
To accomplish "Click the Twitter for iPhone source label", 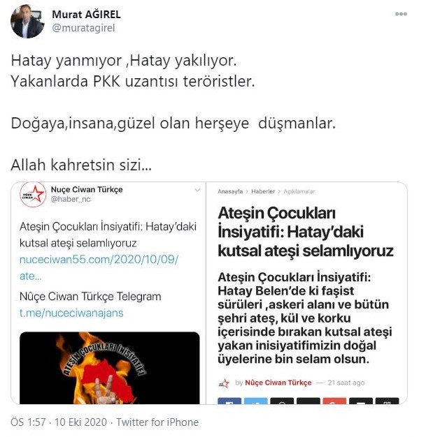I will (x=157, y=422).
